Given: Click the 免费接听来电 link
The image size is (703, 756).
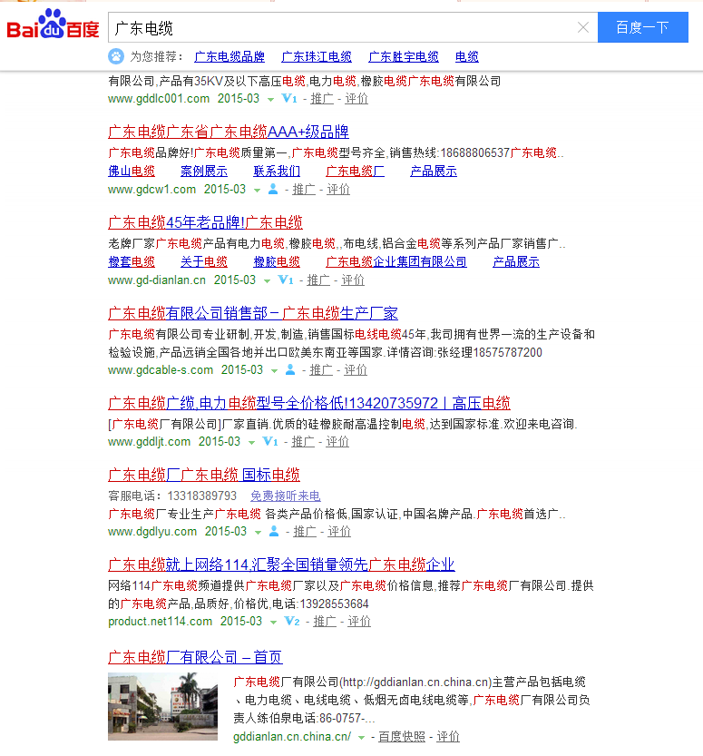Looking at the screenshot, I should tap(286, 496).
